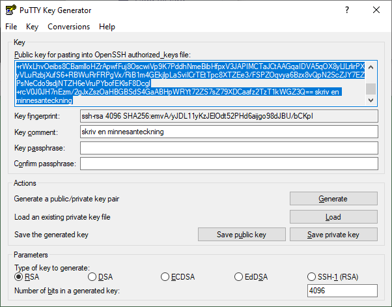Click the PuTTY Key Generator title bar icon
392x307 pixels.
click(10, 10)
